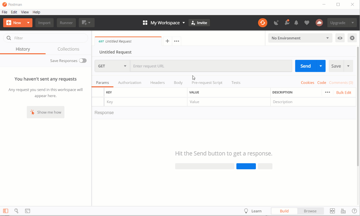Open the Cookies link
This screenshot has width=360, height=216.
point(307,83)
